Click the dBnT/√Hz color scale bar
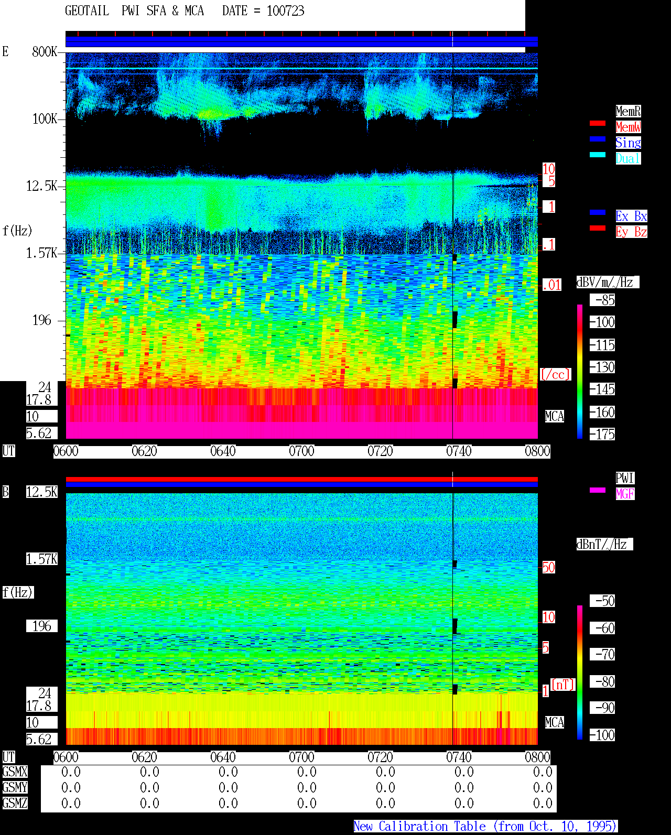The width and height of the screenshot is (671, 835). (580, 673)
